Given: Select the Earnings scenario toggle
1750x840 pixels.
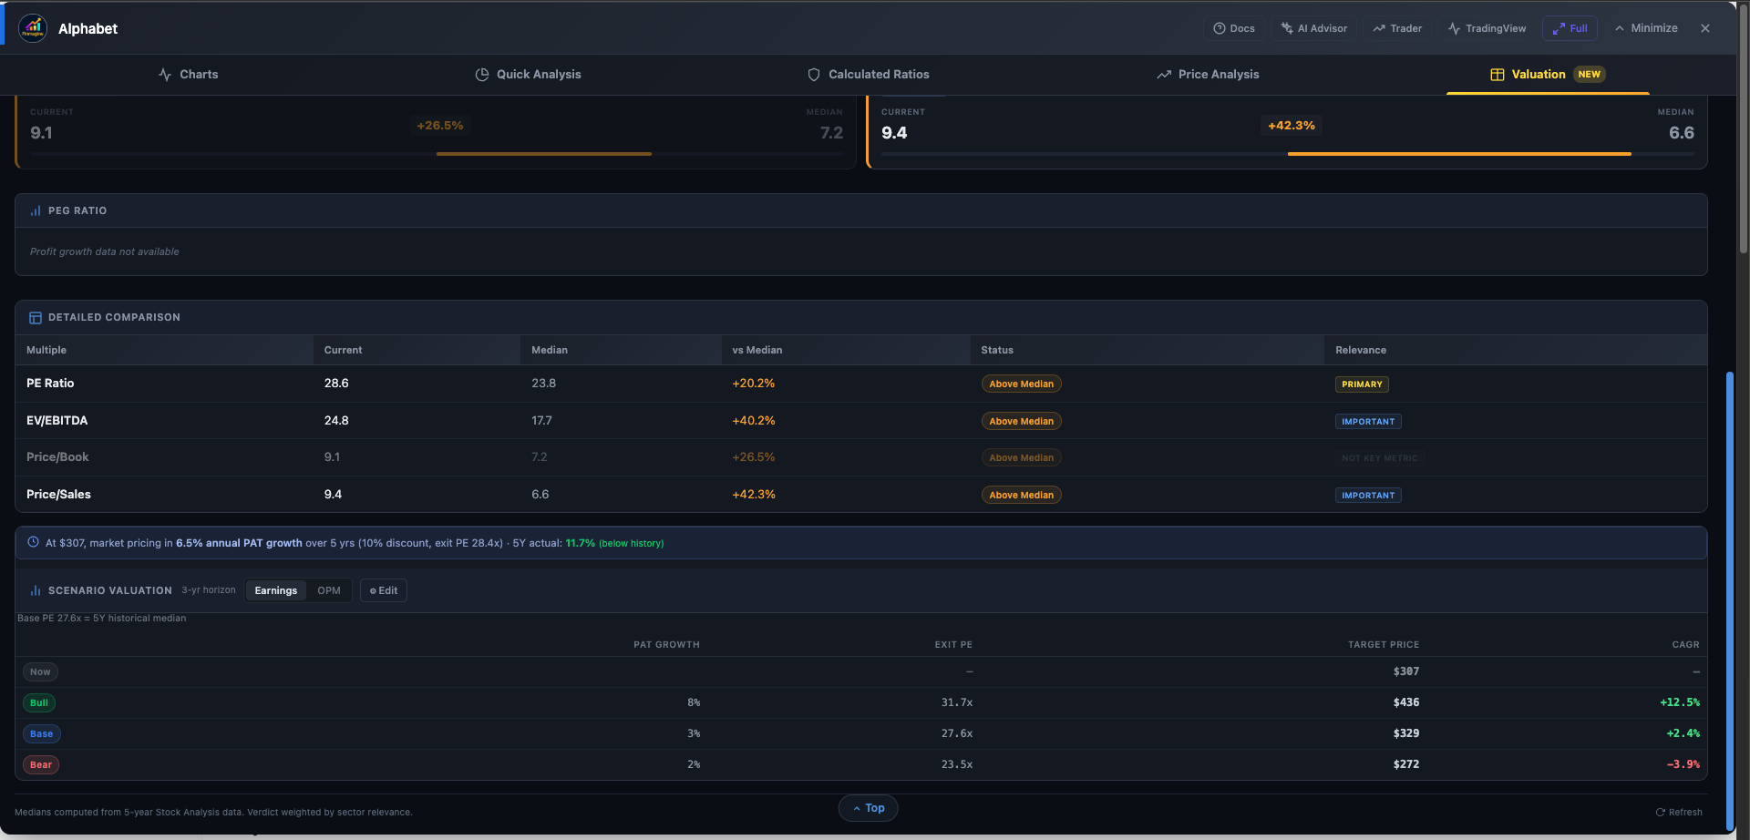Looking at the screenshot, I should [275, 590].
